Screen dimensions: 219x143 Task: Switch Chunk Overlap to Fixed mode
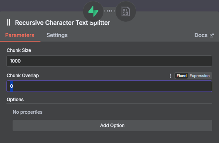pyautogui.click(x=182, y=76)
